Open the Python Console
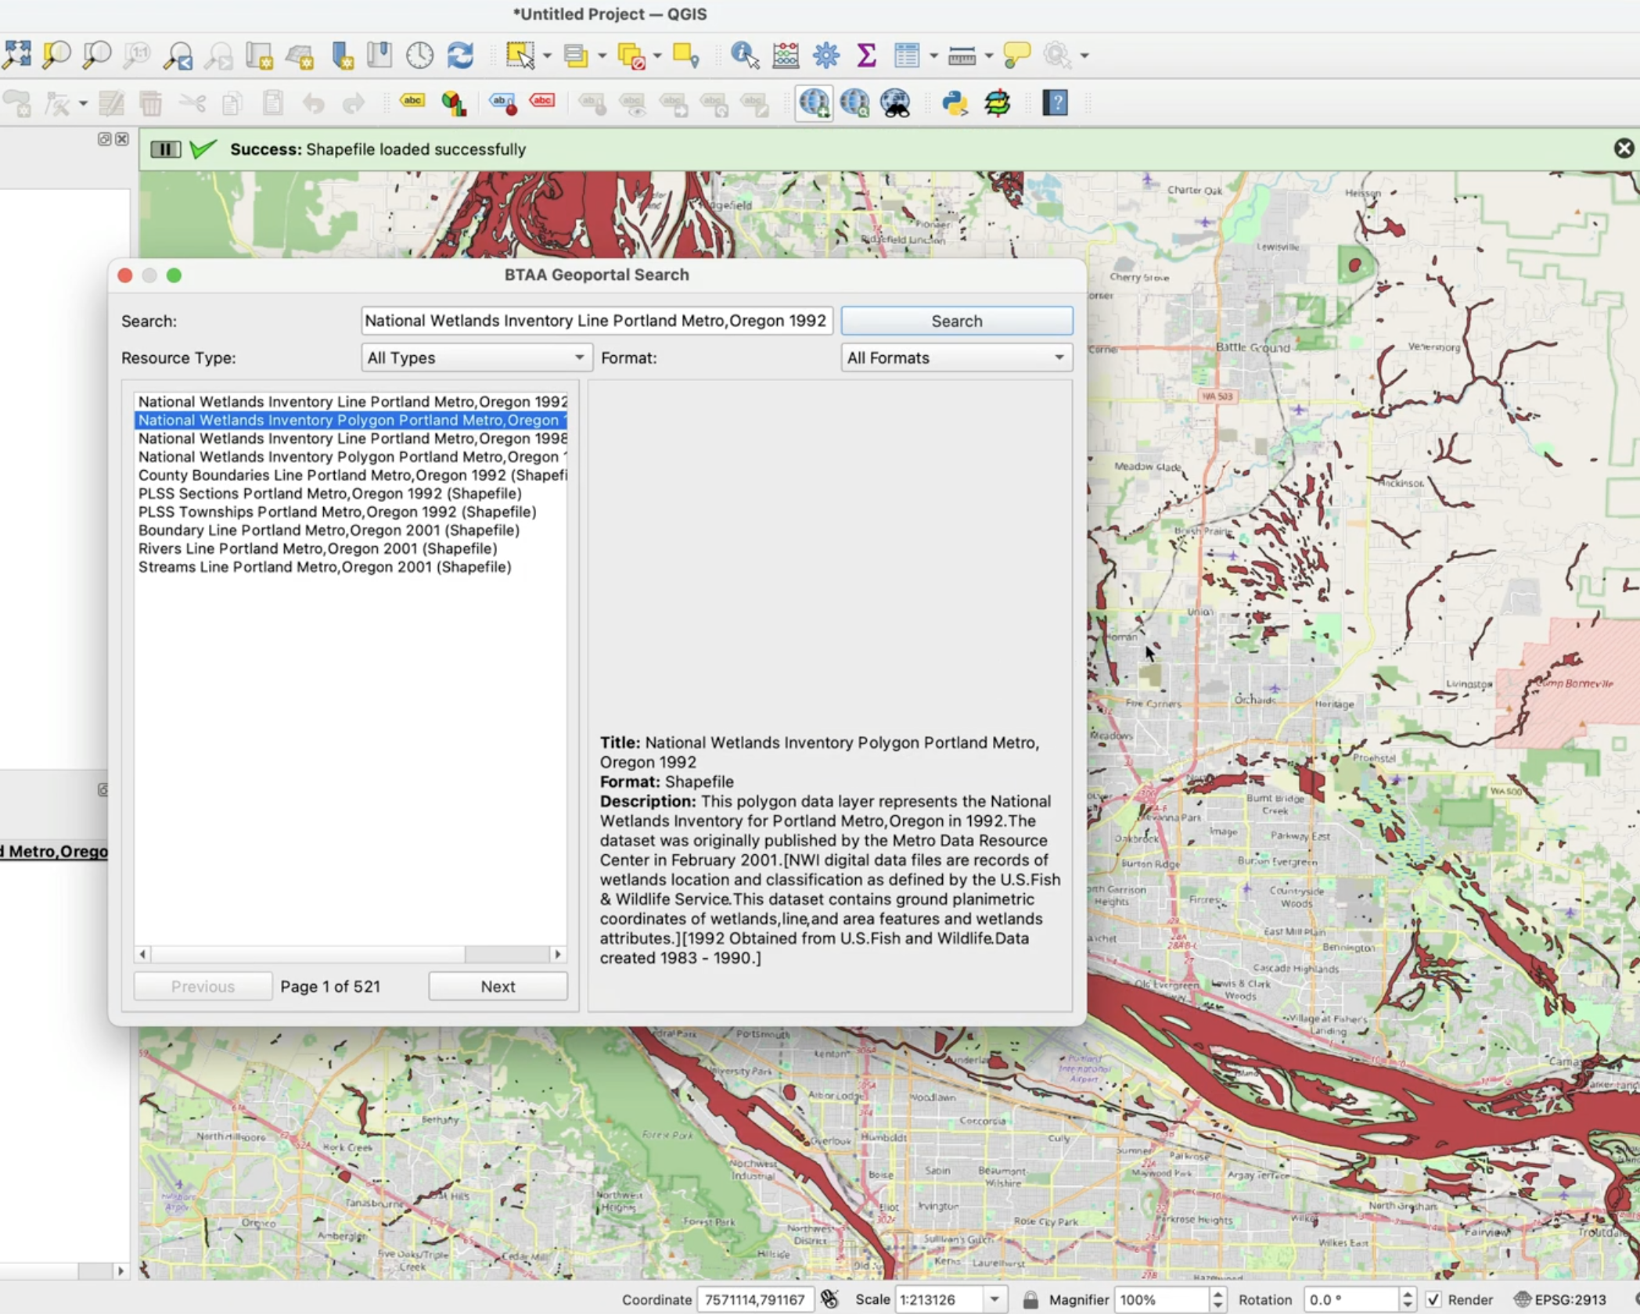This screenshot has width=1640, height=1314. point(955,102)
